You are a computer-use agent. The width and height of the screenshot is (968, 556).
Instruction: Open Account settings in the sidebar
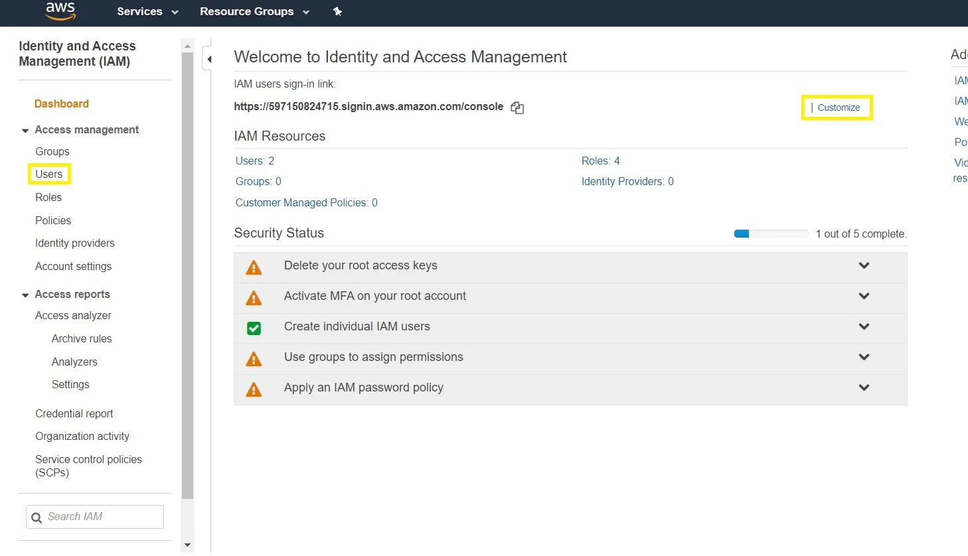point(74,266)
